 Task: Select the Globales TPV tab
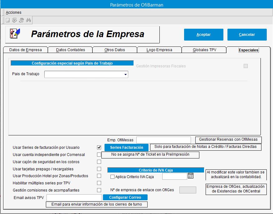[204, 50]
